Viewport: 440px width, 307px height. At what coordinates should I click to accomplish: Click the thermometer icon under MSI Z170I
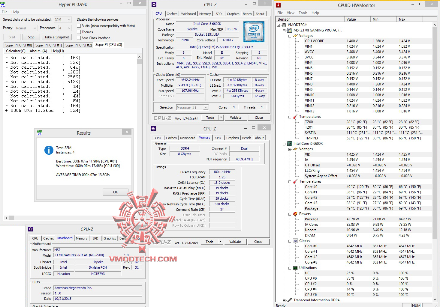295,117
